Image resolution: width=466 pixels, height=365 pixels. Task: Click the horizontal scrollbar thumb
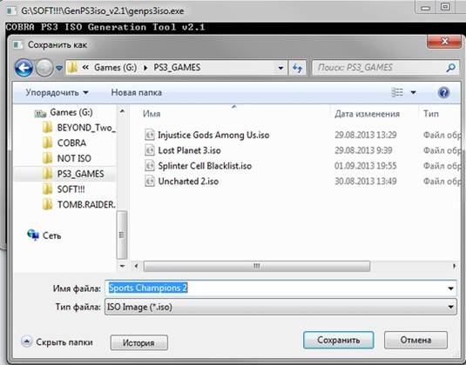pos(257,266)
